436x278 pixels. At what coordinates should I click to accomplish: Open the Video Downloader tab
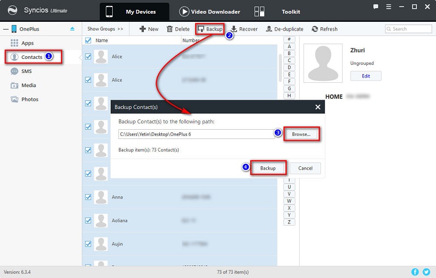(210, 11)
